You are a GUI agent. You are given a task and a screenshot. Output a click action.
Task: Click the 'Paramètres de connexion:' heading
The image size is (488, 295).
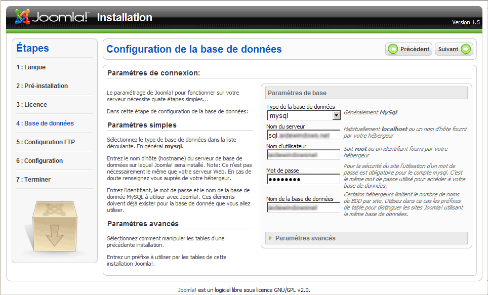coord(153,73)
